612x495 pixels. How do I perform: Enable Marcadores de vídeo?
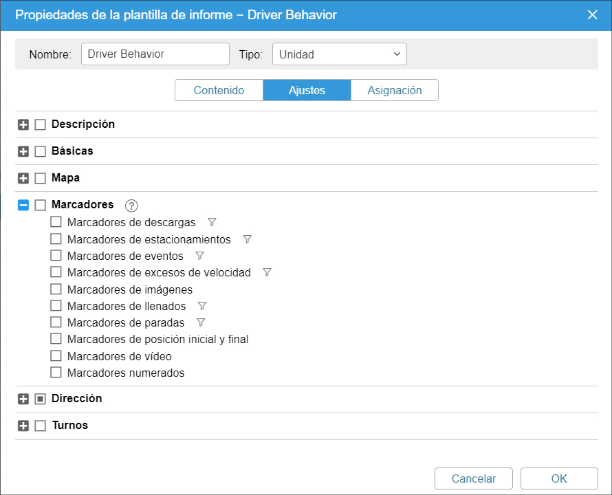[x=56, y=355]
